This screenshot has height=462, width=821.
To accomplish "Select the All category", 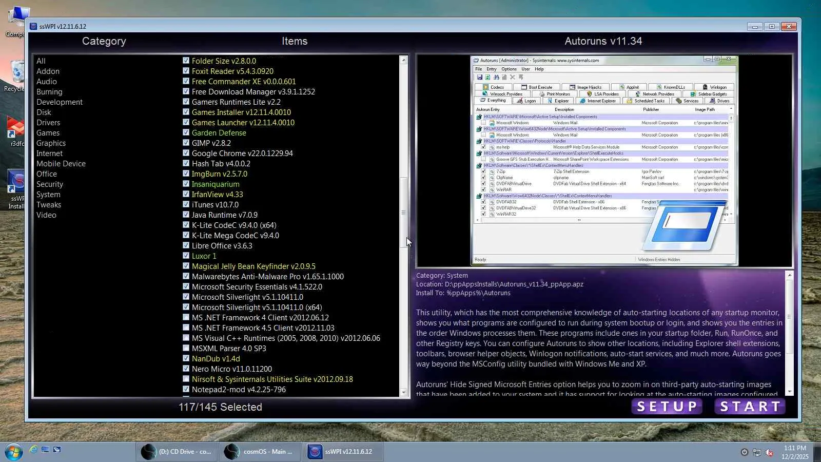I will [x=41, y=61].
